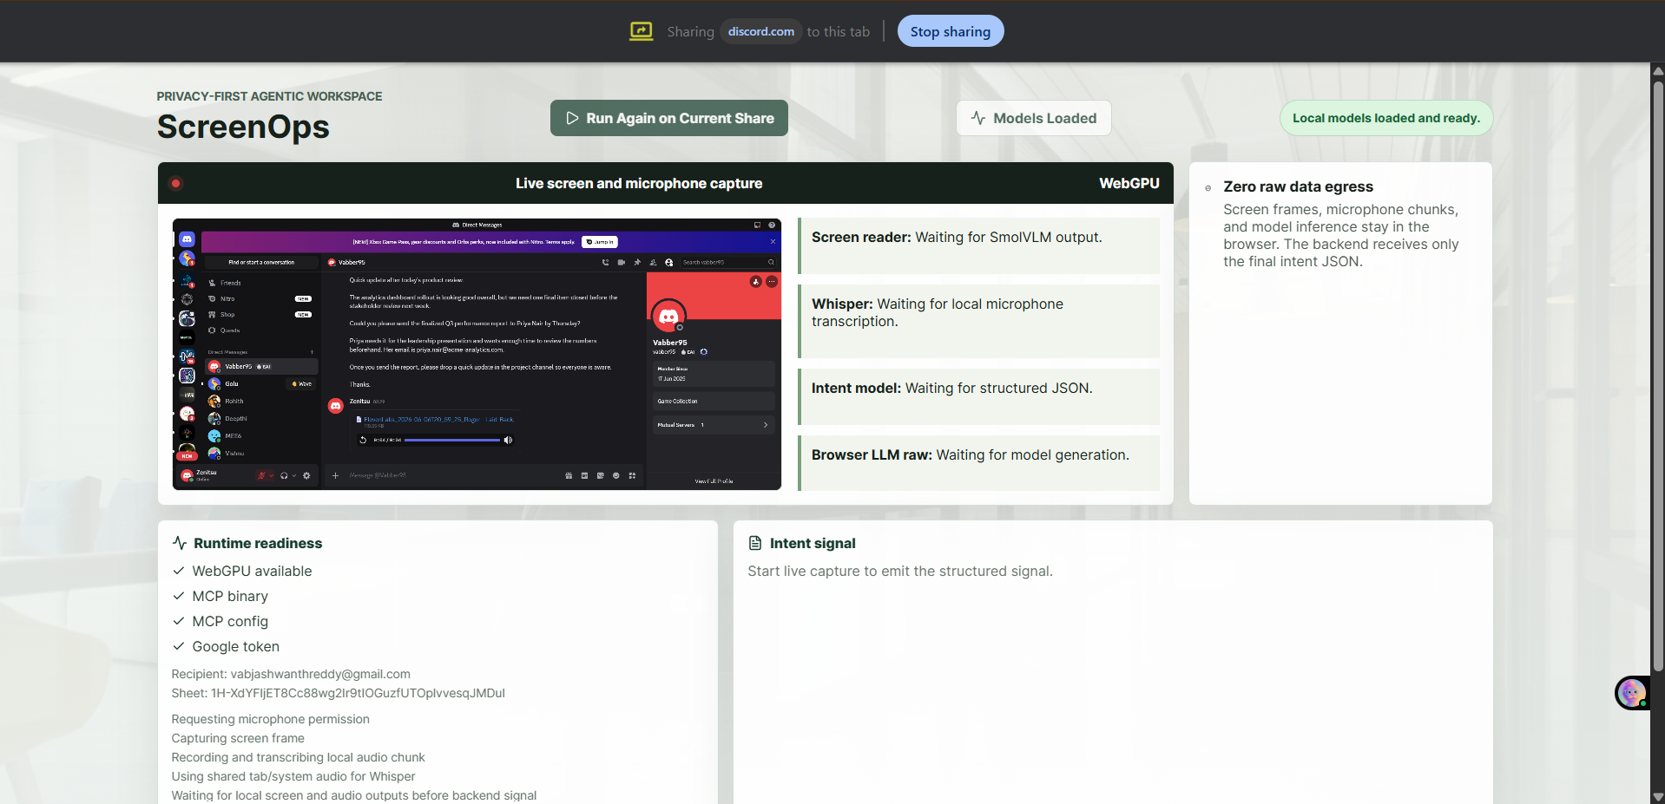This screenshot has width=1665, height=804.
Task: Click the 'Zero raw data egress' heading
Action: pyautogui.click(x=1298, y=186)
